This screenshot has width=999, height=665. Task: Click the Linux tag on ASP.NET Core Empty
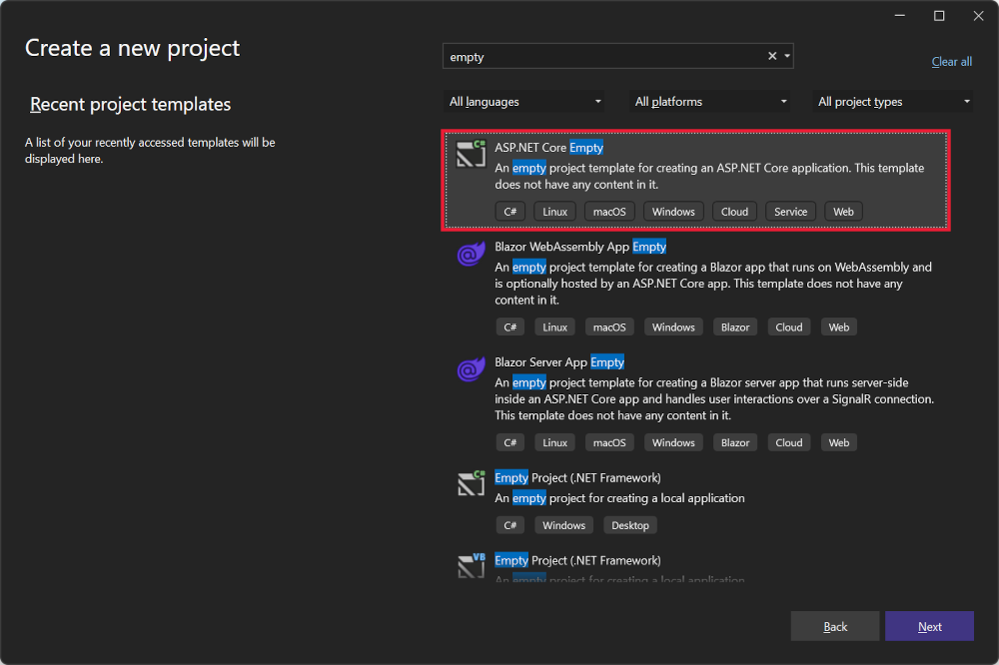click(554, 211)
